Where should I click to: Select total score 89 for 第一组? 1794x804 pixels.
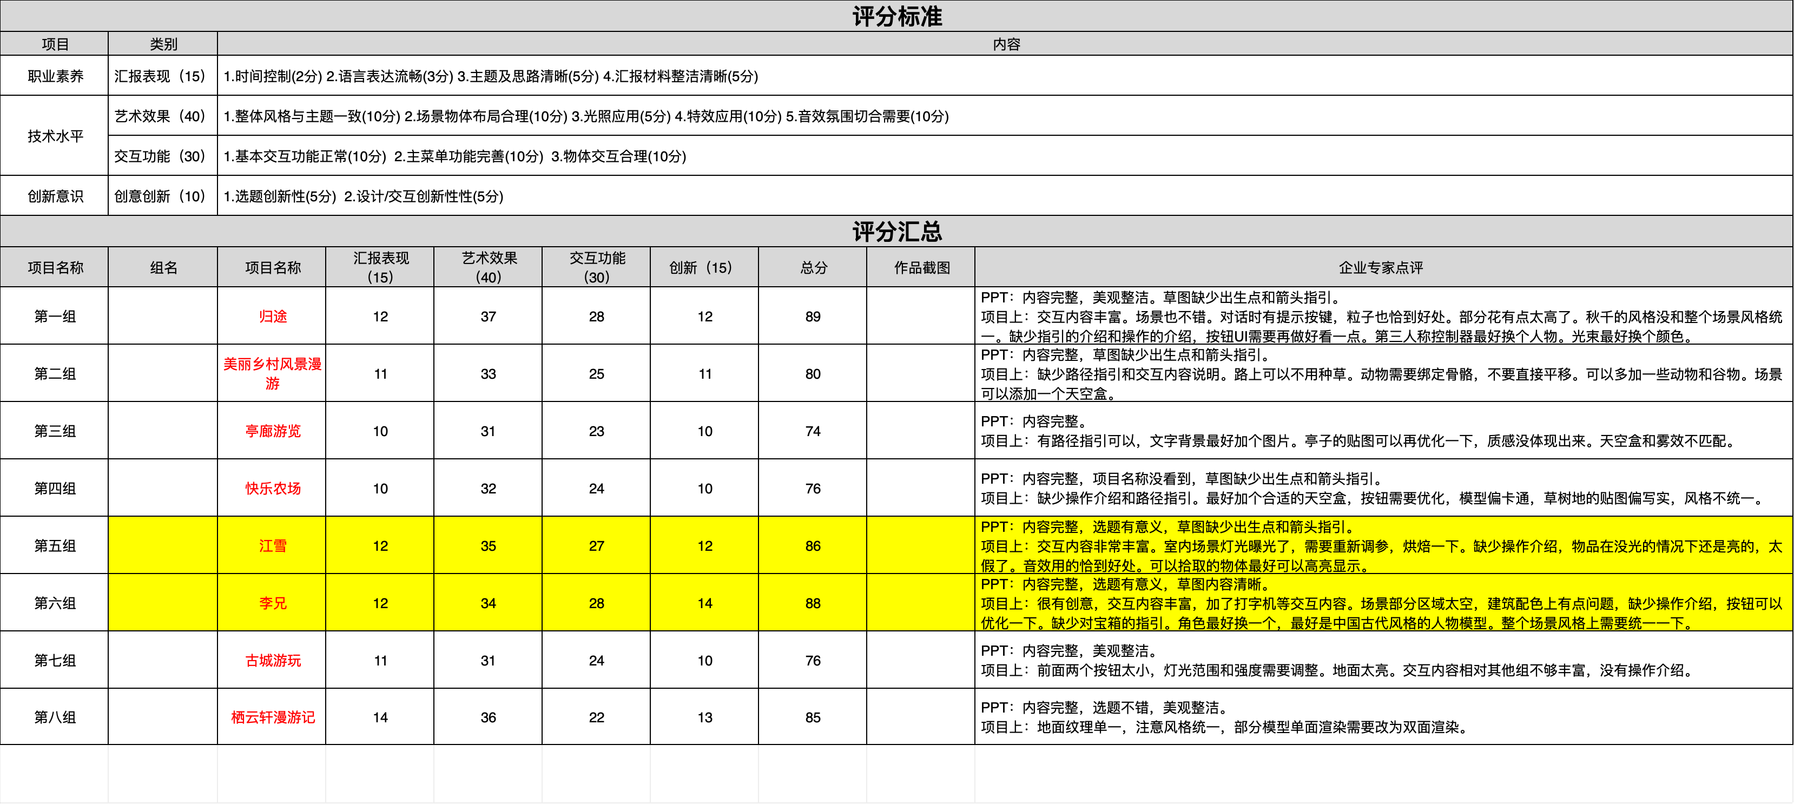point(813,317)
